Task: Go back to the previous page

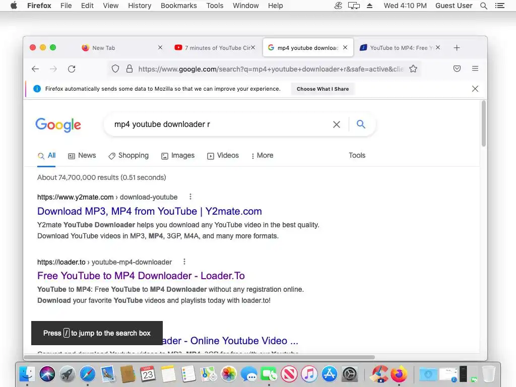Action: (35, 69)
